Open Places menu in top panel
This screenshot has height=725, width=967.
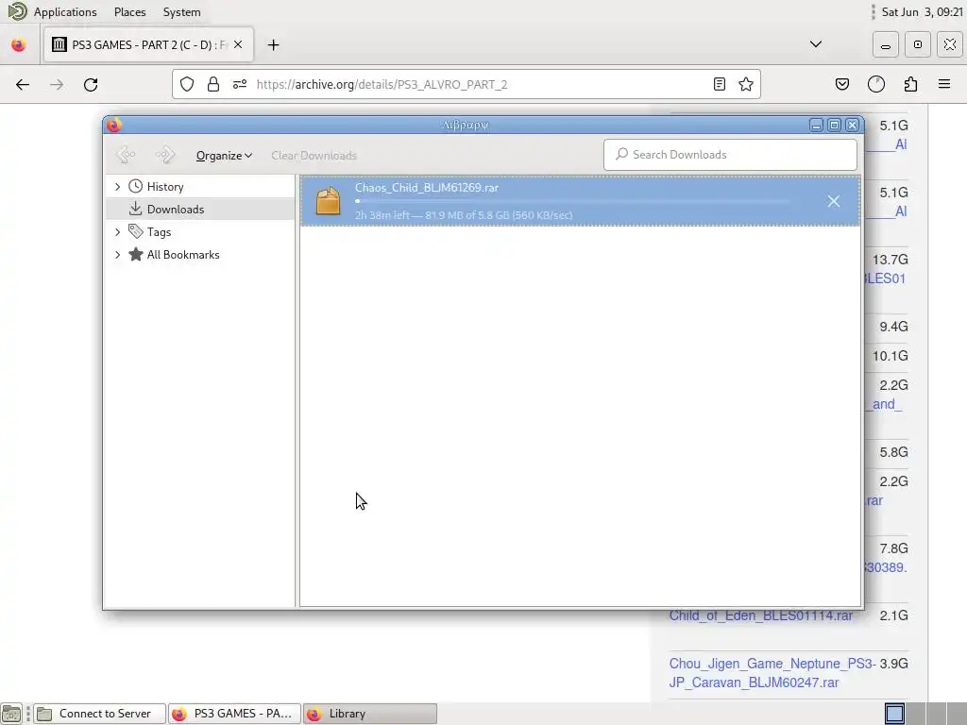130,11
